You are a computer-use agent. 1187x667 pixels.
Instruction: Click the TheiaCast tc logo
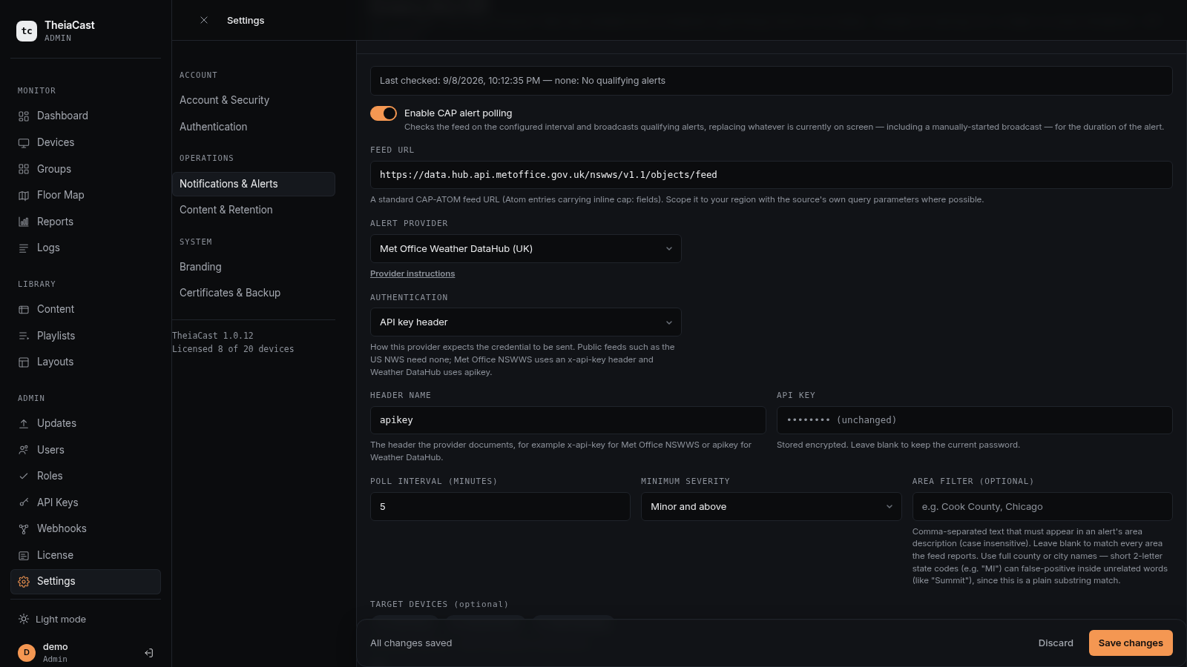click(x=27, y=30)
